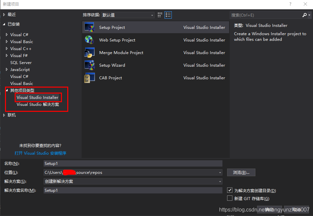Viewport: 313px width, 216px height.
Task: Open the search options dropdown arrow
Action: (x=309, y=15)
